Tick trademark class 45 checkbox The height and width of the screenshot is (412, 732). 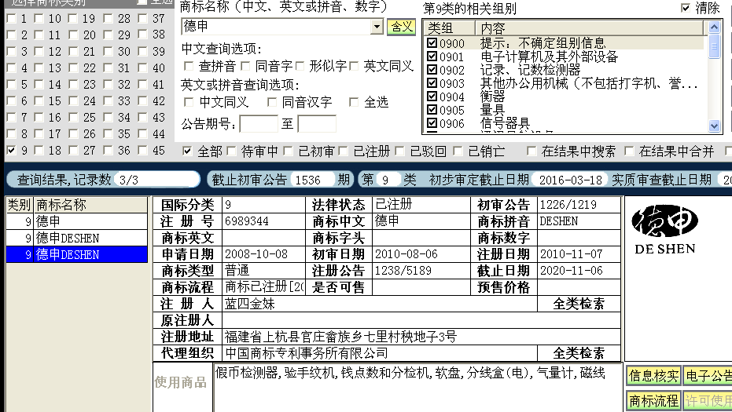(x=142, y=150)
